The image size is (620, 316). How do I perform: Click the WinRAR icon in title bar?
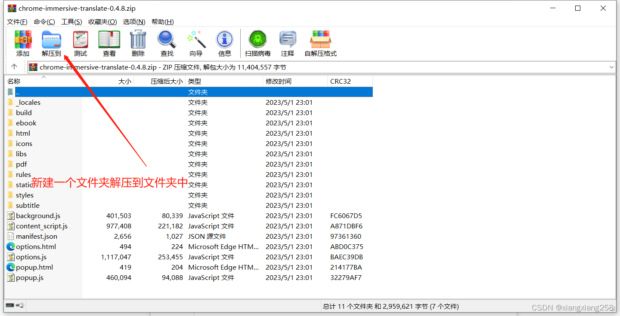12,8
